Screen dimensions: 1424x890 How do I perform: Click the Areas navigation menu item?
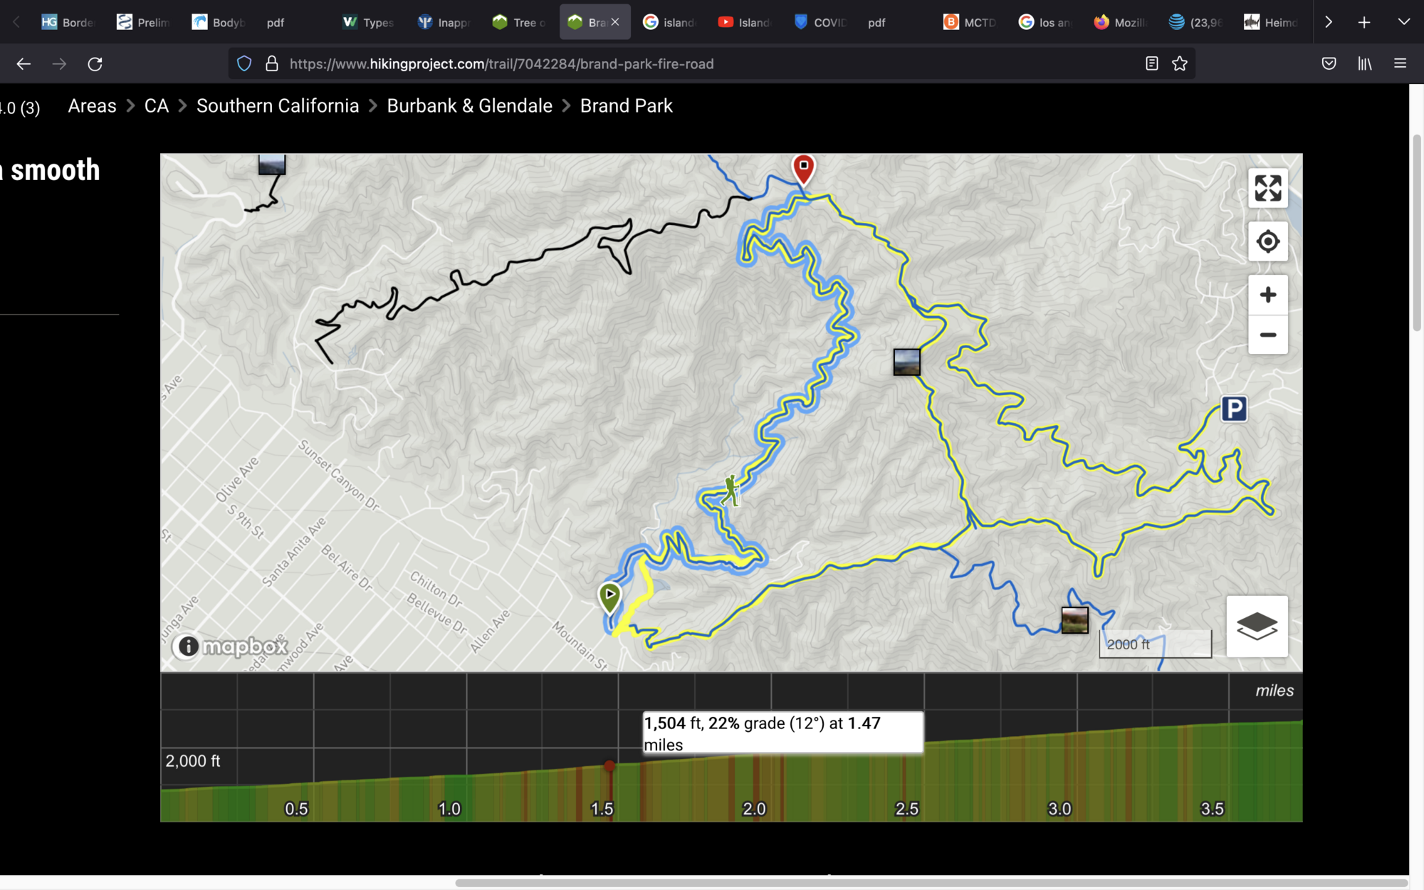(93, 105)
